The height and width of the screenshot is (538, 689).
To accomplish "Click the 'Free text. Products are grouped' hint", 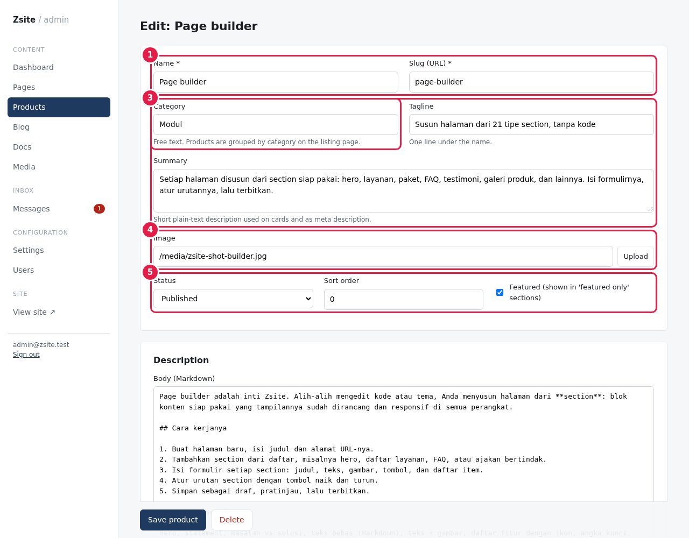I will pyautogui.click(x=257, y=142).
